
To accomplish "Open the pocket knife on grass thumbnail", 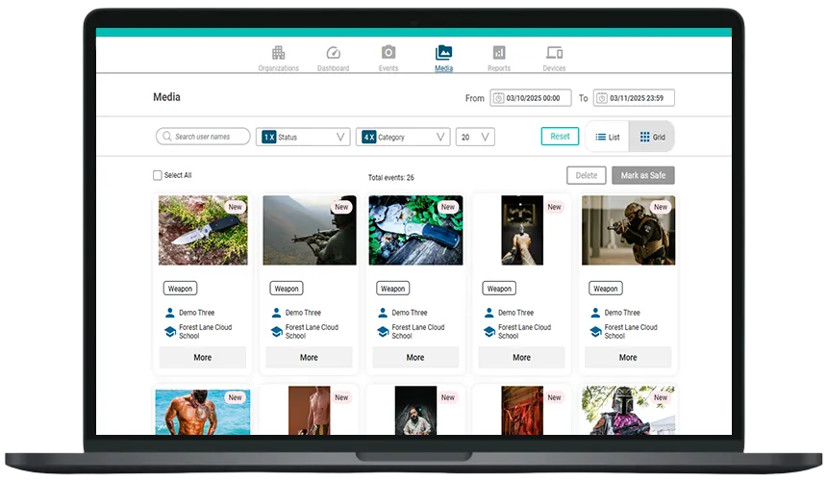I will [203, 230].
